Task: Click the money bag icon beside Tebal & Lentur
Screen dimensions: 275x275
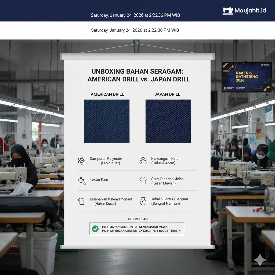Action: pos(143,201)
